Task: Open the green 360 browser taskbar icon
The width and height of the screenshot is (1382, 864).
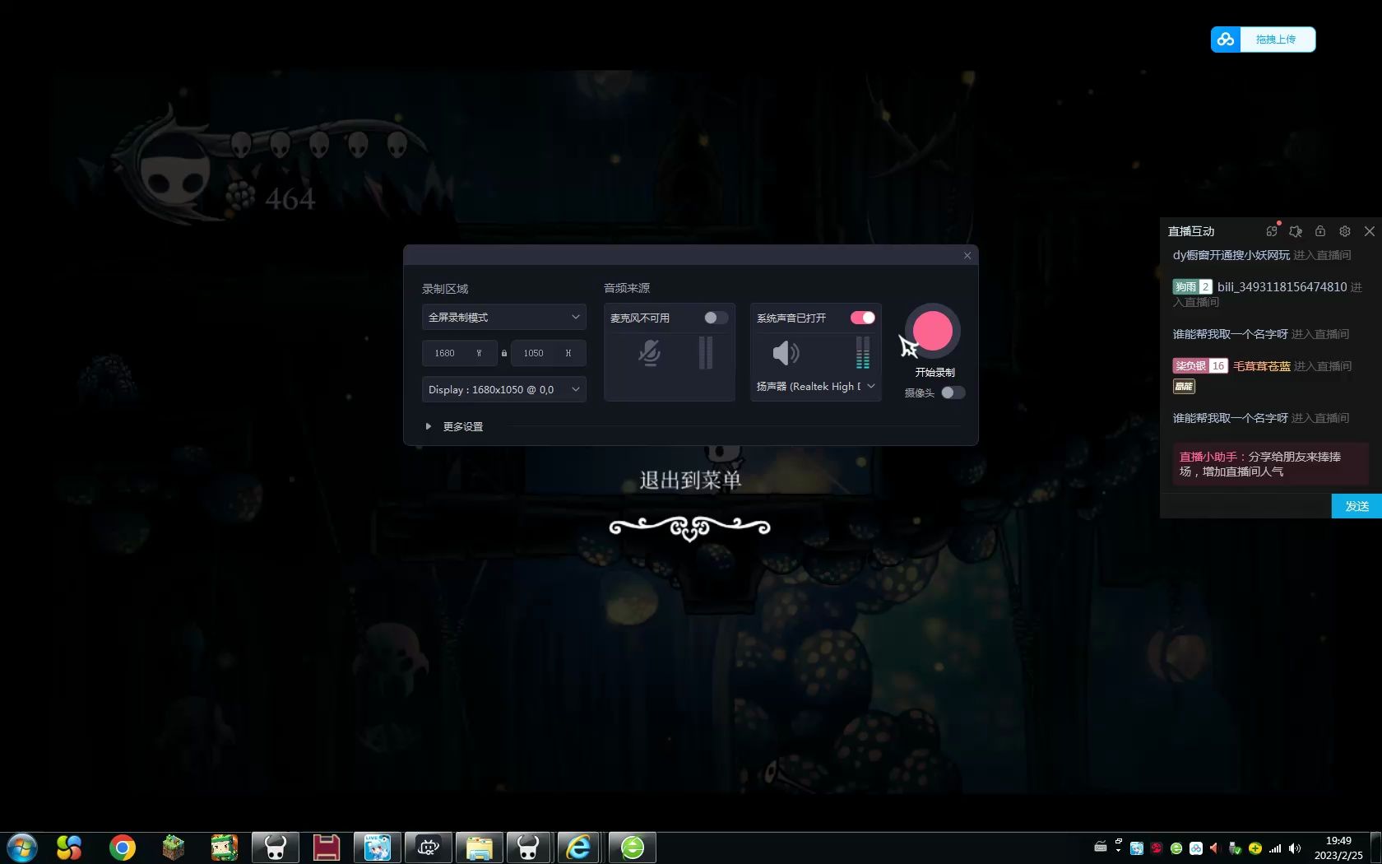Action: point(632,848)
